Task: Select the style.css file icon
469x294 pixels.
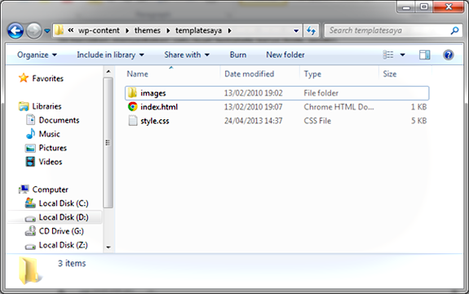Action: 132,121
